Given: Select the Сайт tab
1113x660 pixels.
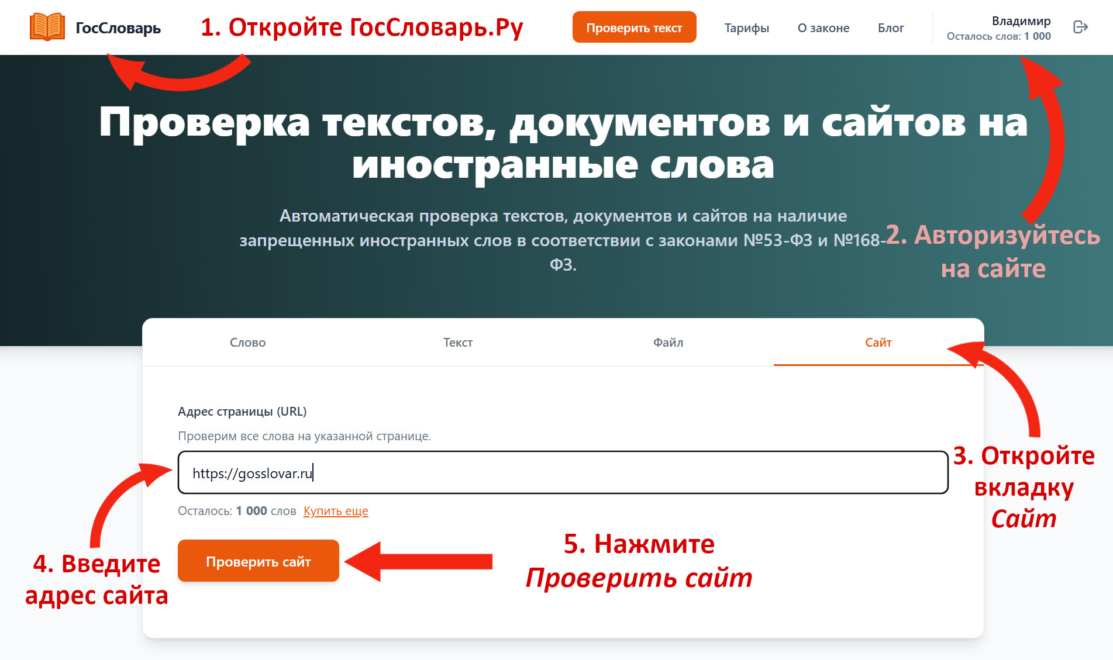Looking at the screenshot, I should tap(878, 342).
